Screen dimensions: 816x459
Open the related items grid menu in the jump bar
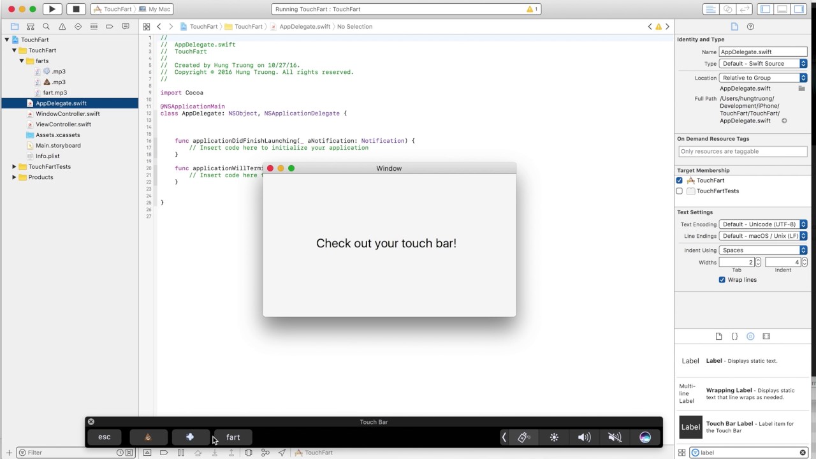click(x=146, y=27)
